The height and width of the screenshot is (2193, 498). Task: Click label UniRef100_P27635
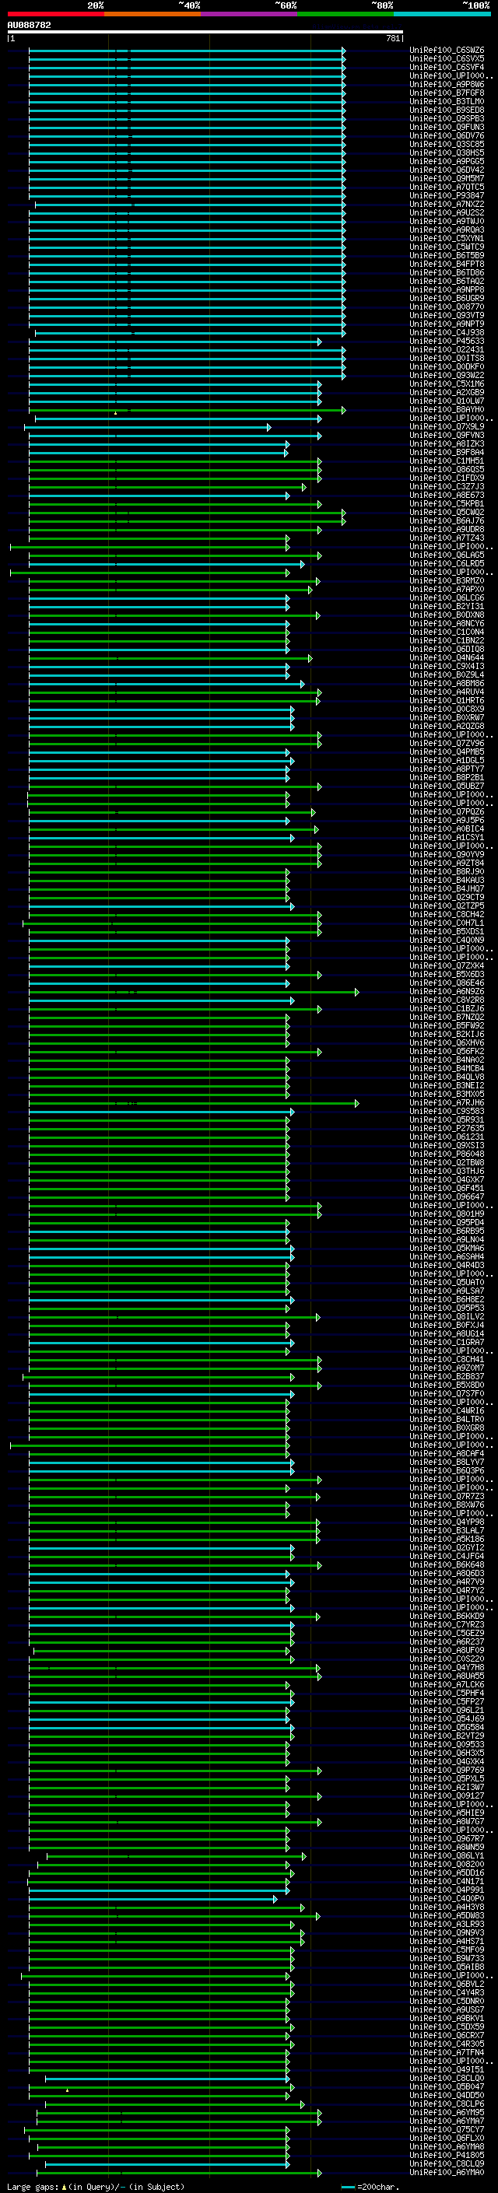click(447, 1129)
